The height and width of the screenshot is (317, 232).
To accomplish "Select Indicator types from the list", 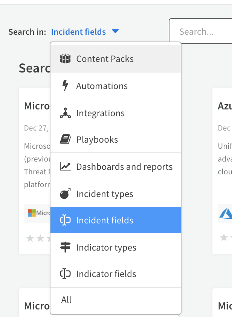I will click(106, 248).
